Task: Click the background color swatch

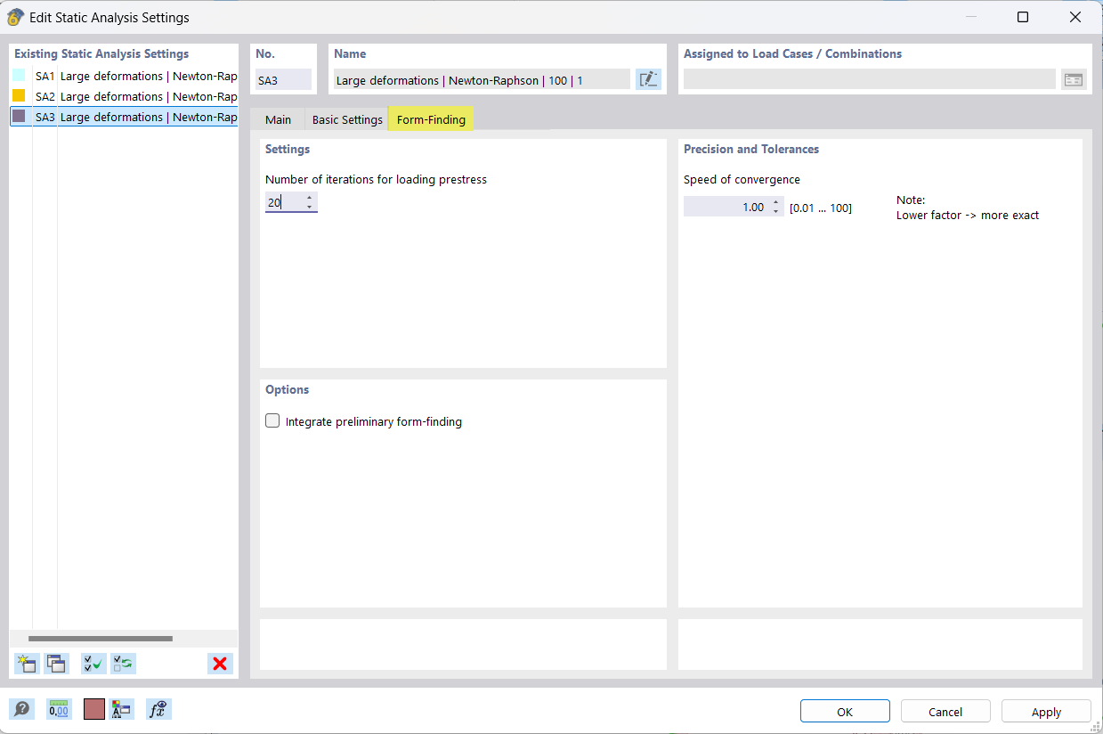Action: [93, 709]
